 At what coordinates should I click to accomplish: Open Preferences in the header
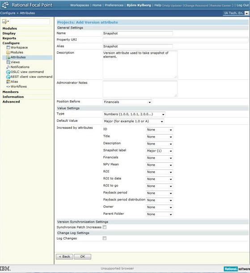tap(114, 5)
